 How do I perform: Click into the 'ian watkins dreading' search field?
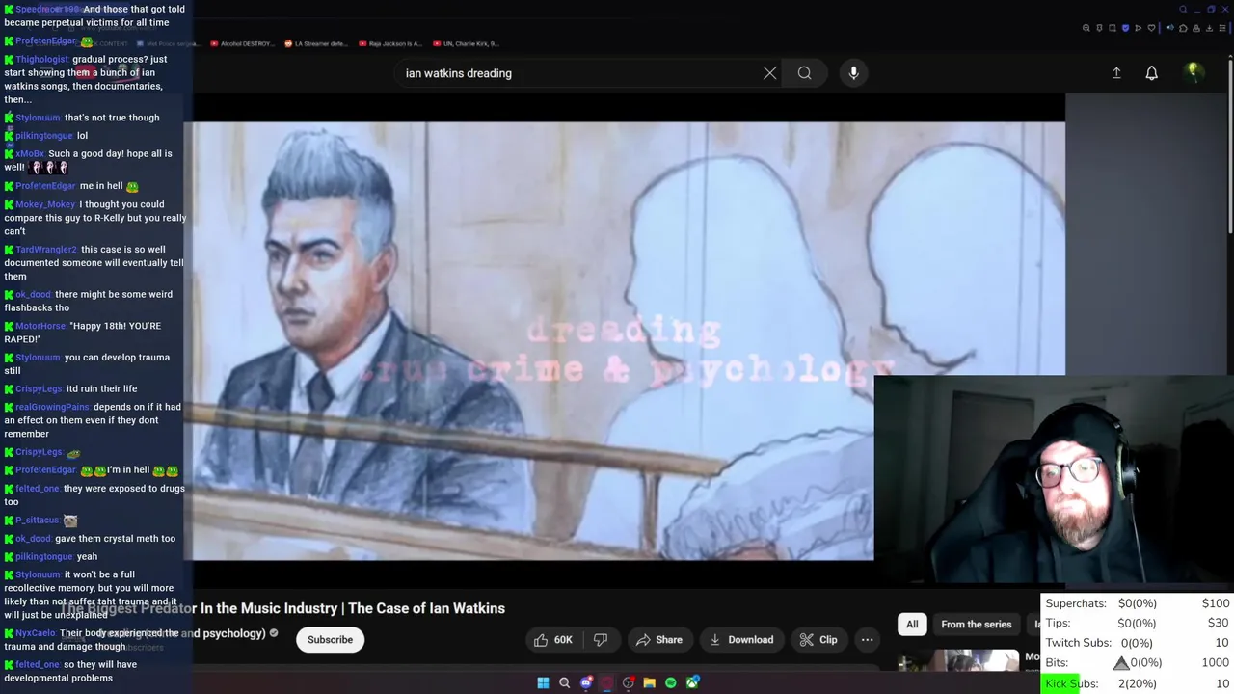click(578, 73)
